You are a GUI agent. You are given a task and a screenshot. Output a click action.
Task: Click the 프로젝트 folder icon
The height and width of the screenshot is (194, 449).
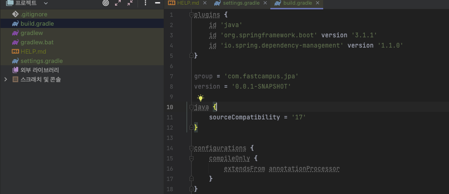click(x=9, y=3)
